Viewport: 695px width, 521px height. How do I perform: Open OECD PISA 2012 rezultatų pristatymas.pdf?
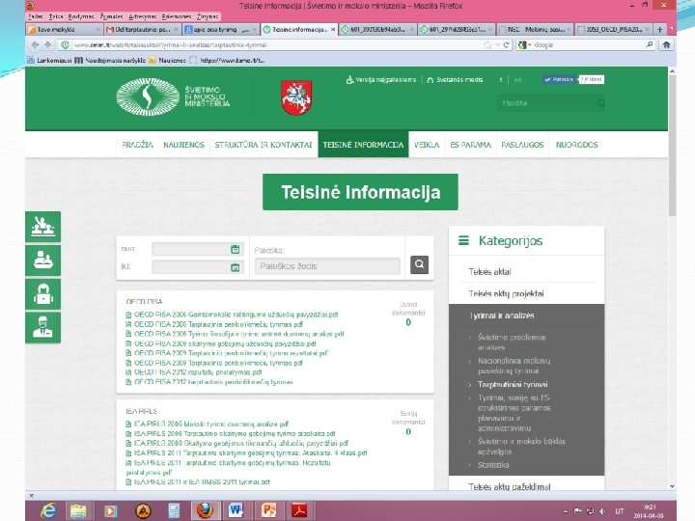click(x=198, y=372)
